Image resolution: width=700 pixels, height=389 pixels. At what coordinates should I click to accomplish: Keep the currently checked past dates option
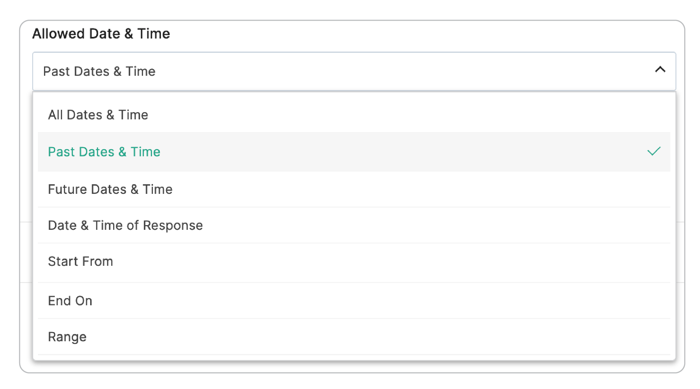104,152
